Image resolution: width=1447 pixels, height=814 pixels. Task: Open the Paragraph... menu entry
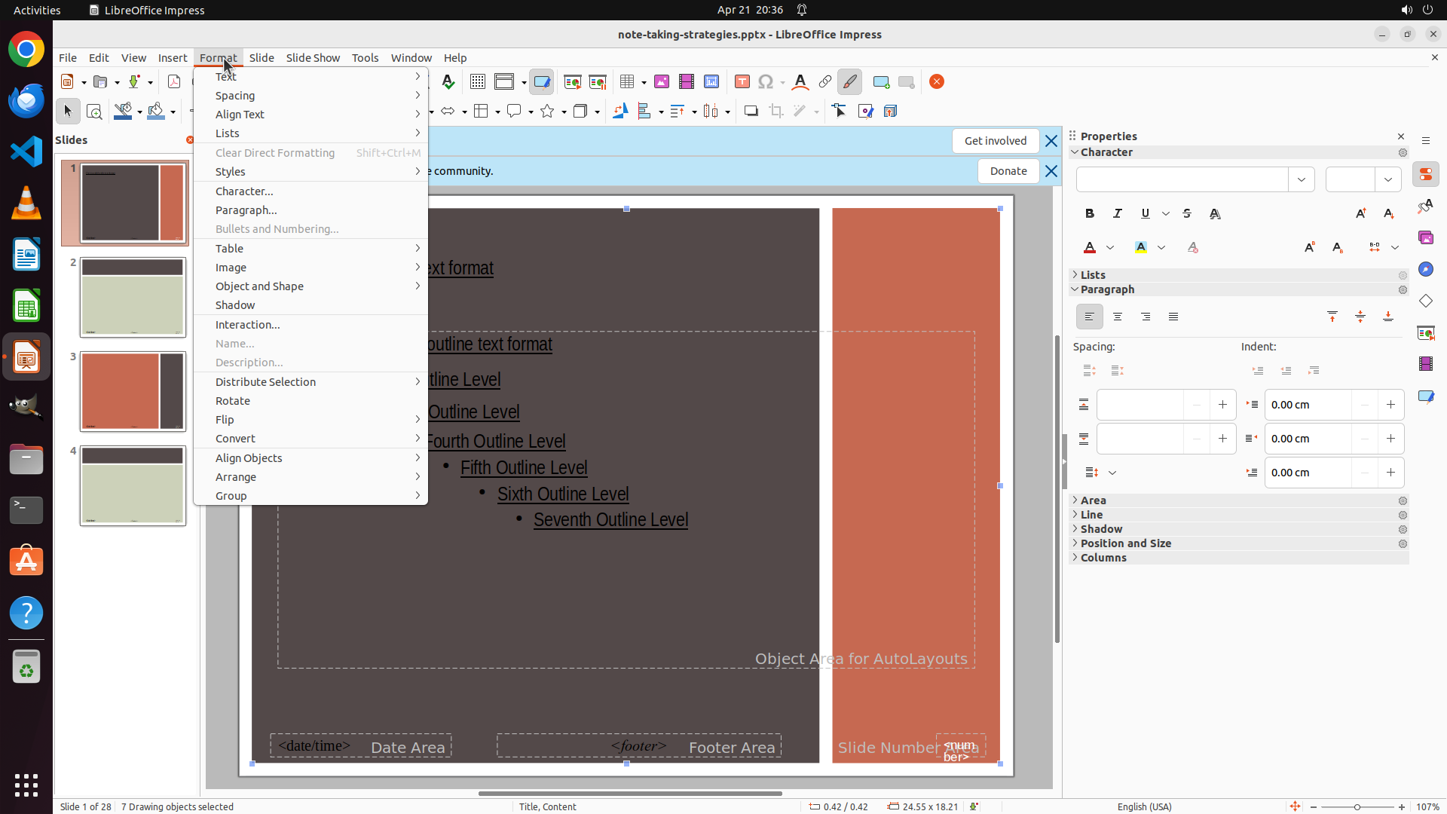246,210
